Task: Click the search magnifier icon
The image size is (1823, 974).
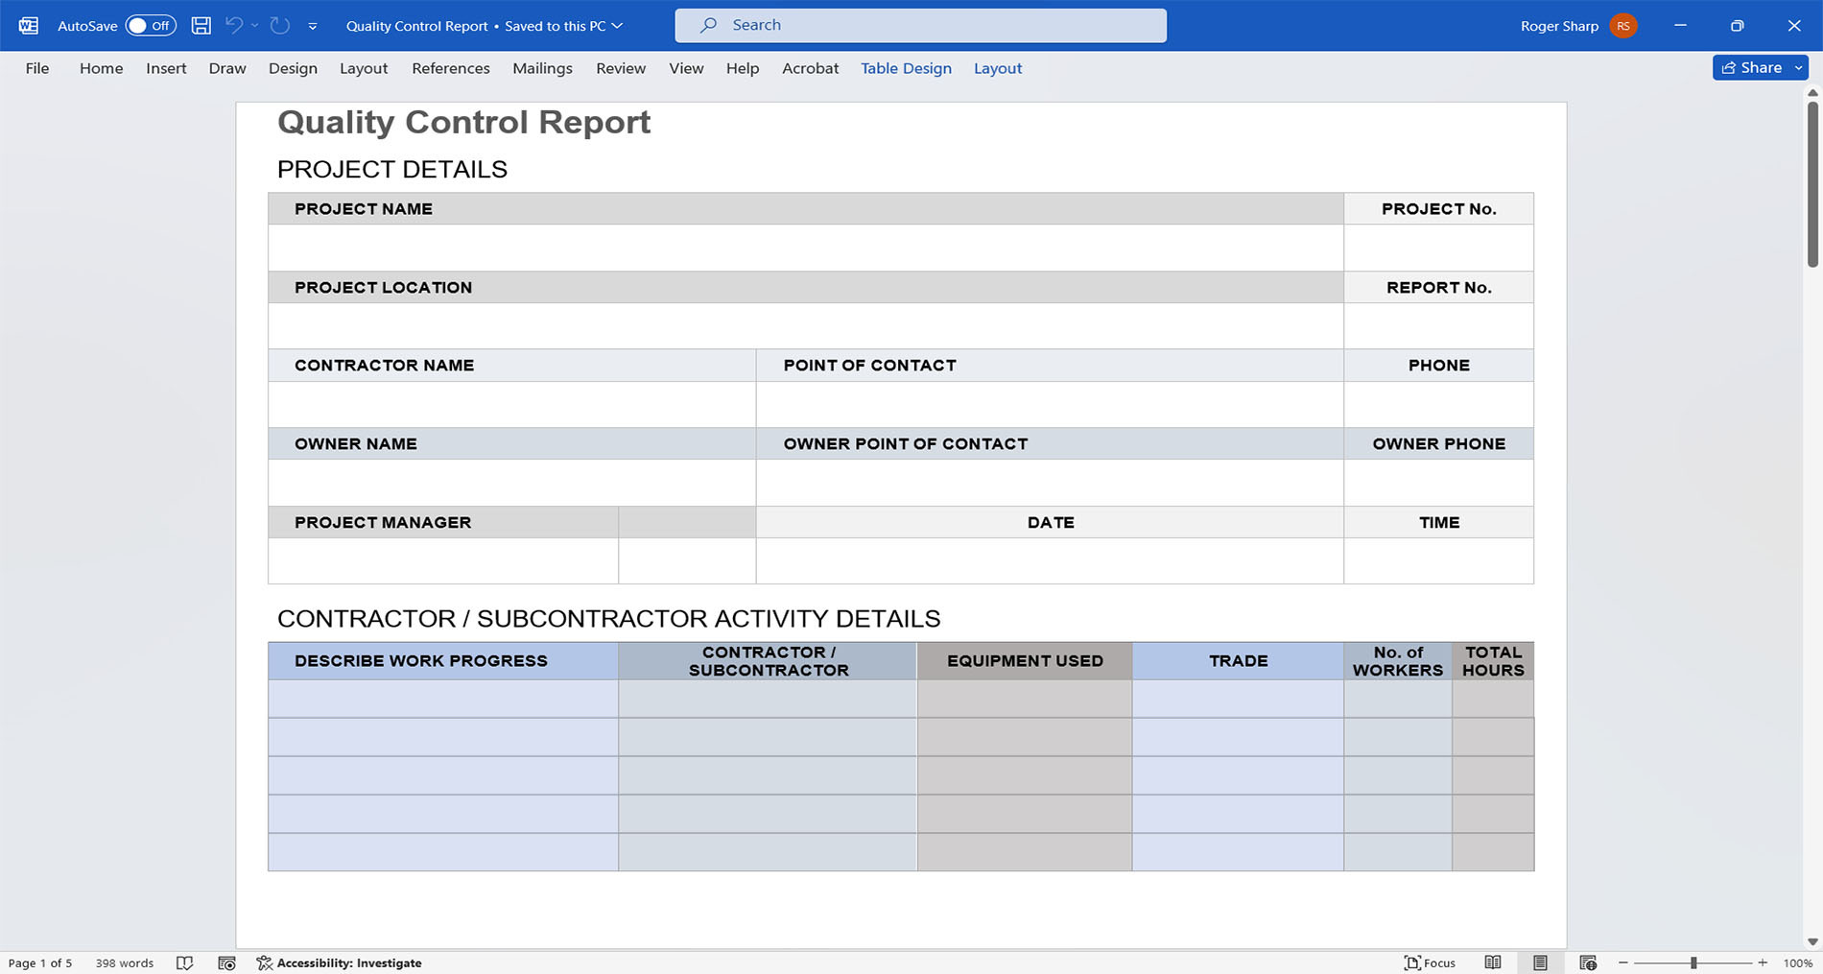Action: pos(708,26)
